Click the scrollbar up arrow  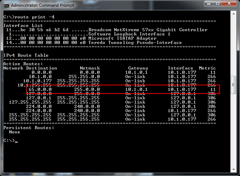click(234, 14)
